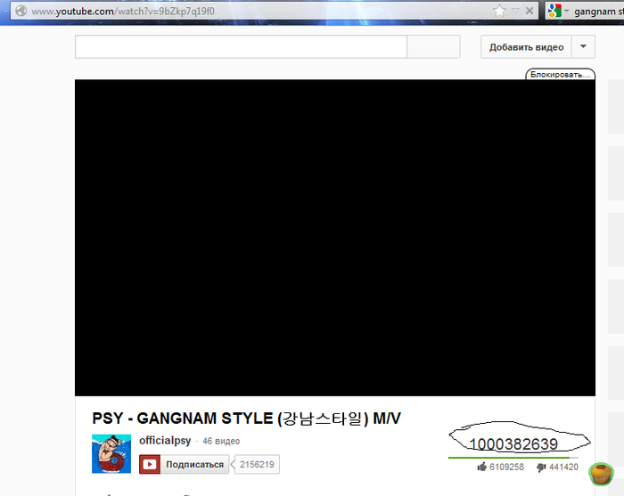Viewport: 624px width, 496px height.
Task: Open the officialpsy channel avatar
Action: 111,453
